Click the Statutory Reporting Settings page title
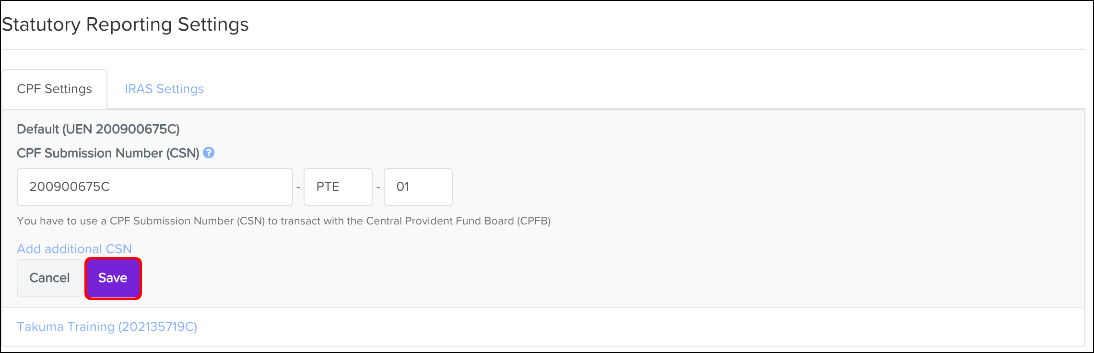1094x353 pixels. coord(125,24)
